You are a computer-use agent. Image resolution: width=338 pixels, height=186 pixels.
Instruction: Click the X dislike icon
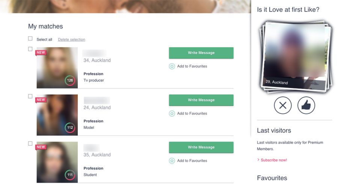(283, 106)
